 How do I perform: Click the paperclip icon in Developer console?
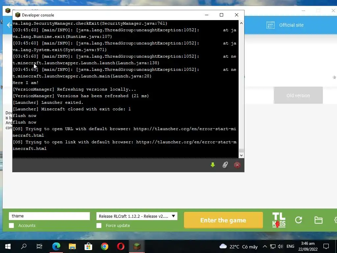[225, 165]
